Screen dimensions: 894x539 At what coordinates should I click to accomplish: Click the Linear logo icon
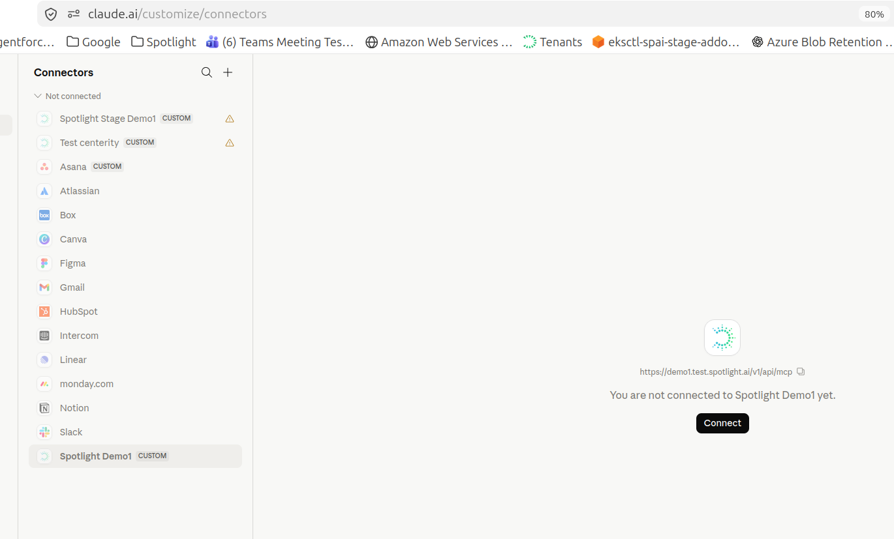44,360
